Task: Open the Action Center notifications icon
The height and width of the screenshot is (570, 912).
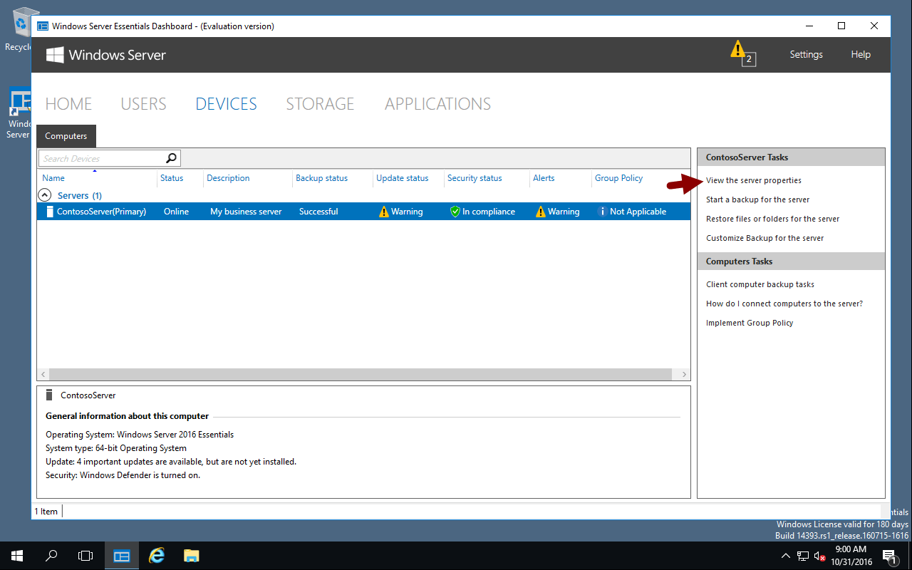Action: point(889,556)
